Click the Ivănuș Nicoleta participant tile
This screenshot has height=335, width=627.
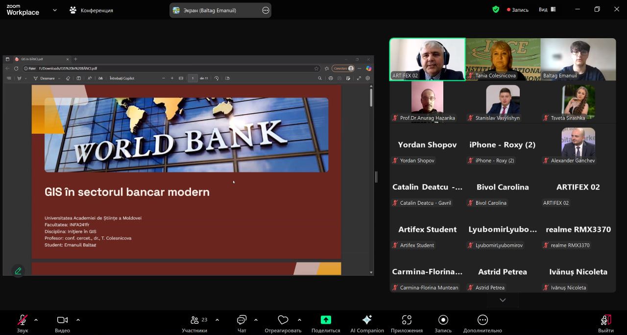[x=578, y=272]
